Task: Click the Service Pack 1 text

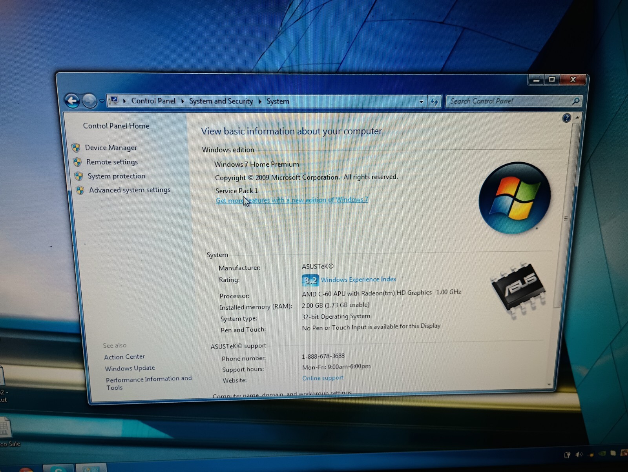Action: point(237,191)
